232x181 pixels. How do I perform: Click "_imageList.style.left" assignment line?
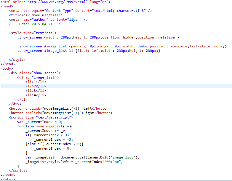click(x=74, y=162)
